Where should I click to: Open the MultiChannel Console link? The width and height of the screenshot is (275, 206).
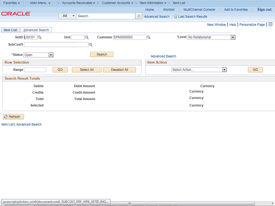[199, 9]
